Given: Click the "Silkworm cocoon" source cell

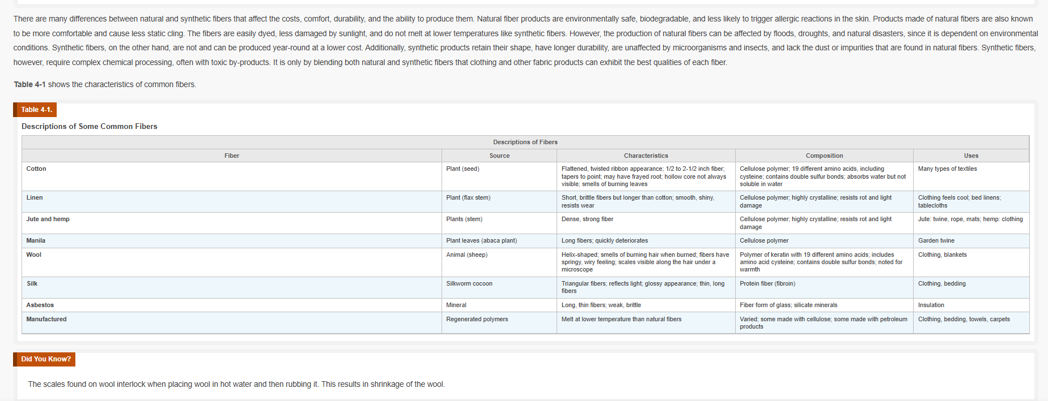Looking at the screenshot, I should (469, 283).
